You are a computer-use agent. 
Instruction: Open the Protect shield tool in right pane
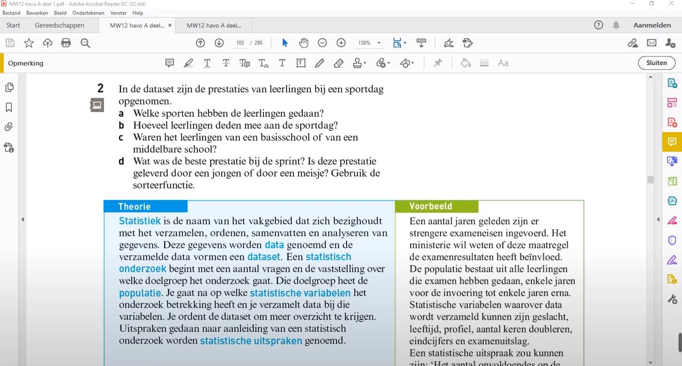[x=672, y=240]
